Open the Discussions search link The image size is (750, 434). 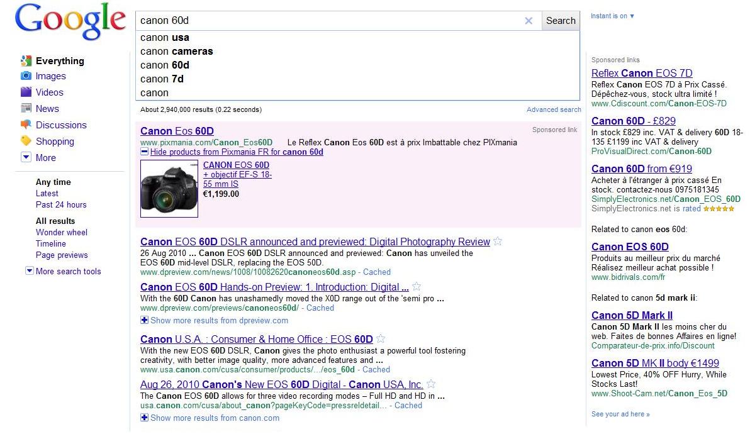click(x=61, y=125)
